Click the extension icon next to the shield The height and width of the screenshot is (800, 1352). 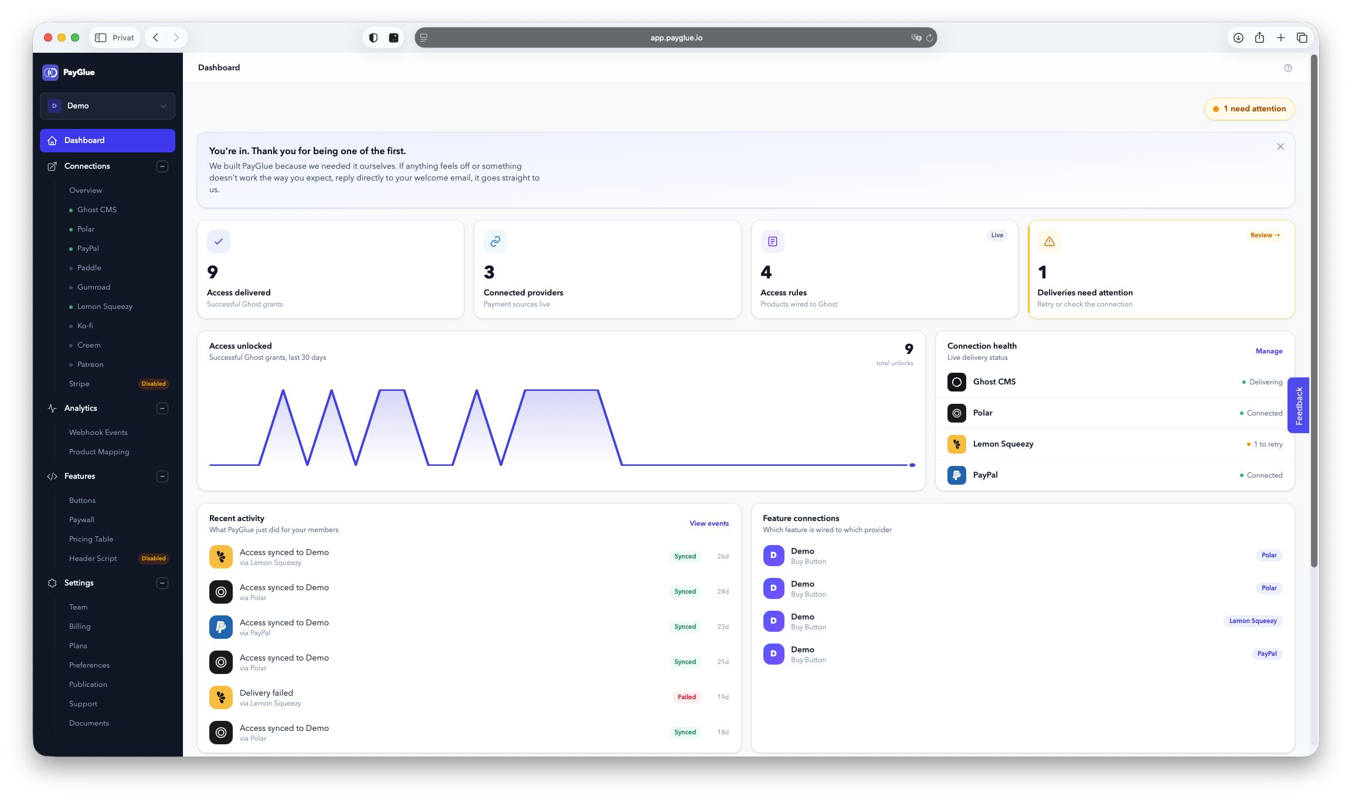pyautogui.click(x=394, y=38)
